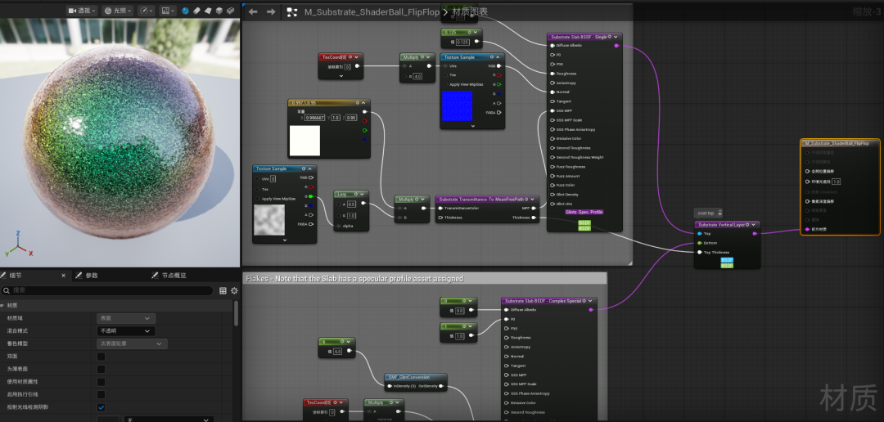This screenshot has width=884, height=422.
Task: Open the details settings gear icon
Action: pos(235,290)
